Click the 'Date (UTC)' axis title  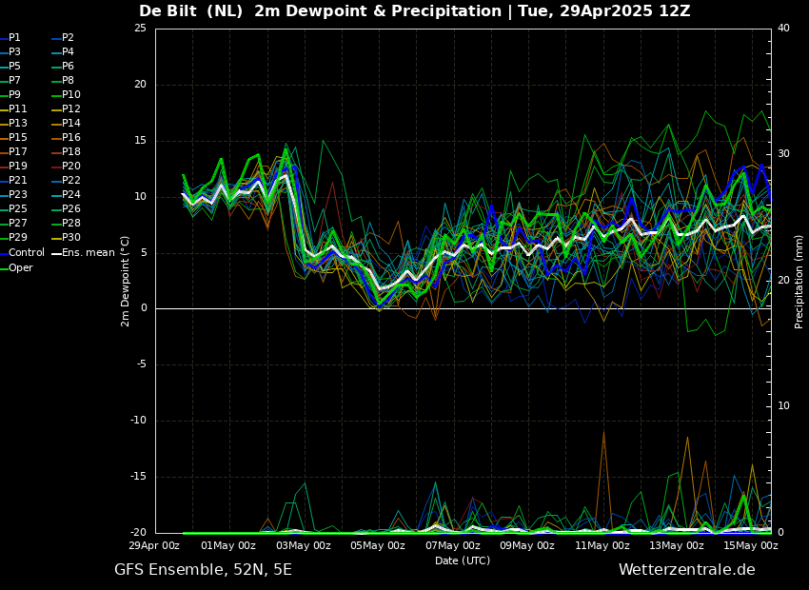463,560
